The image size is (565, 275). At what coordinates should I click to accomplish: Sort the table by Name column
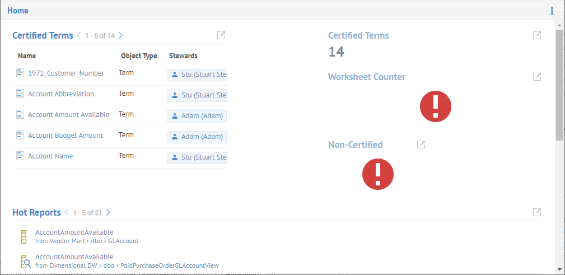click(27, 56)
